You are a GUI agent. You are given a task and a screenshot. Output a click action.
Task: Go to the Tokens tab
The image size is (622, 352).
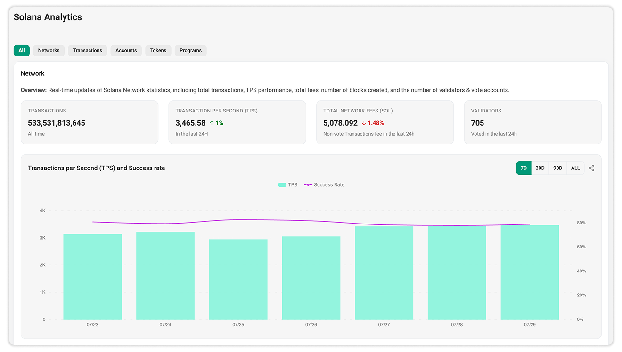coord(158,50)
